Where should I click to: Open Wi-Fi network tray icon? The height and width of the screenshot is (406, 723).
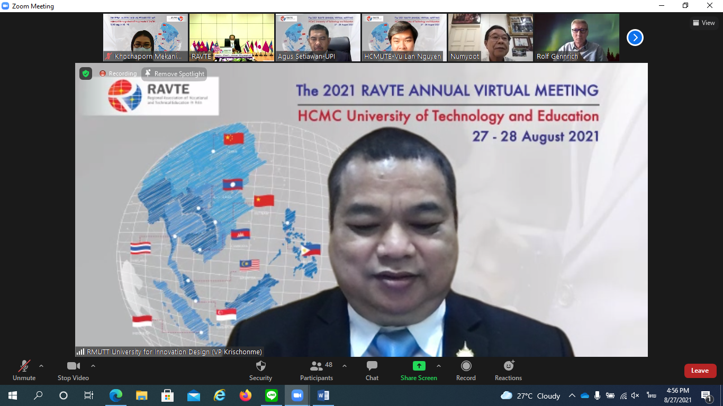[x=623, y=395]
